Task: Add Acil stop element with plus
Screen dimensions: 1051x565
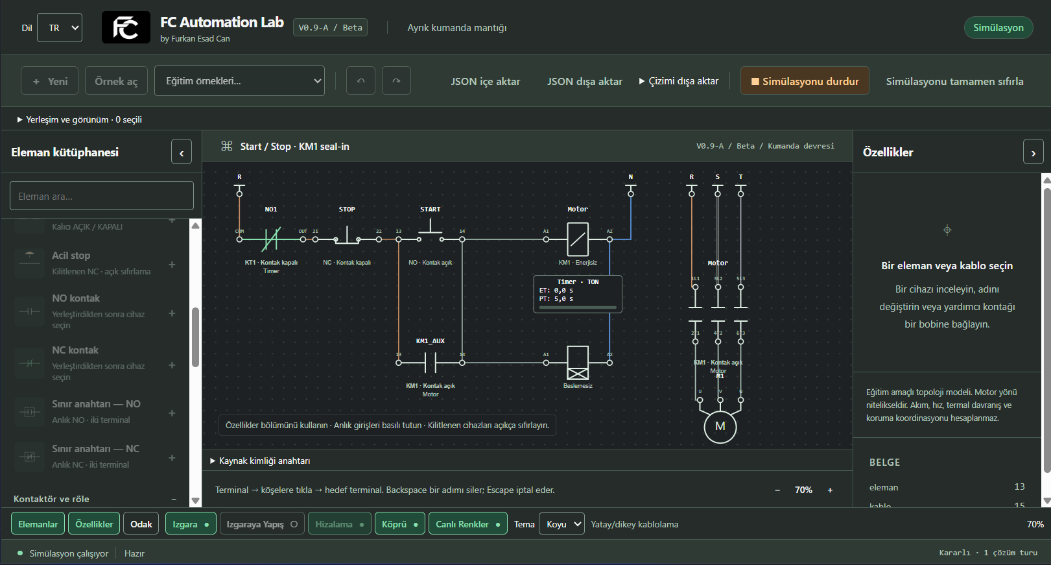Action: point(172,265)
